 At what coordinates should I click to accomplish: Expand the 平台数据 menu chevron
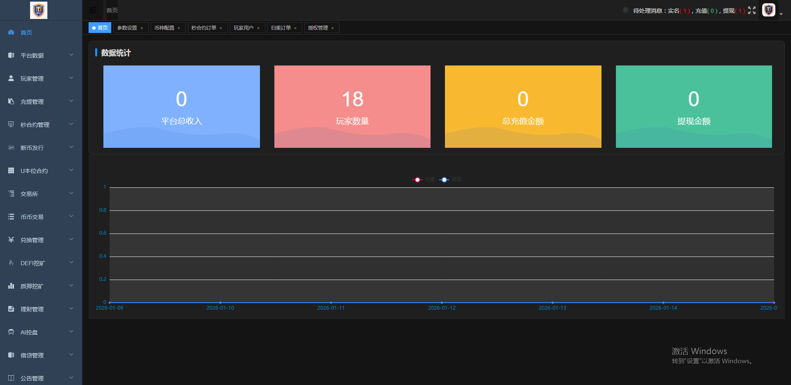(71, 55)
